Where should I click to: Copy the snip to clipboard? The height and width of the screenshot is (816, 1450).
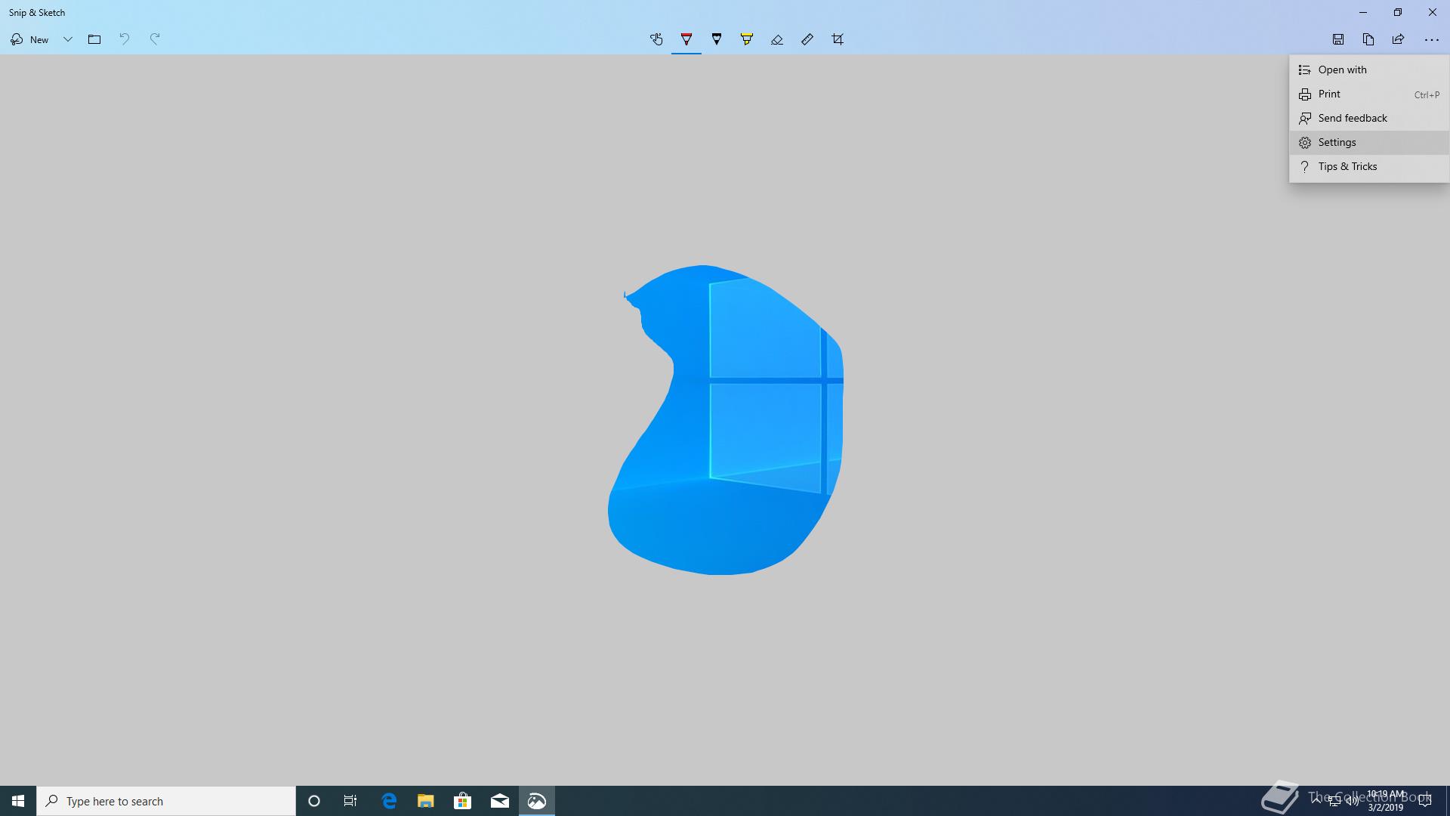(x=1368, y=39)
